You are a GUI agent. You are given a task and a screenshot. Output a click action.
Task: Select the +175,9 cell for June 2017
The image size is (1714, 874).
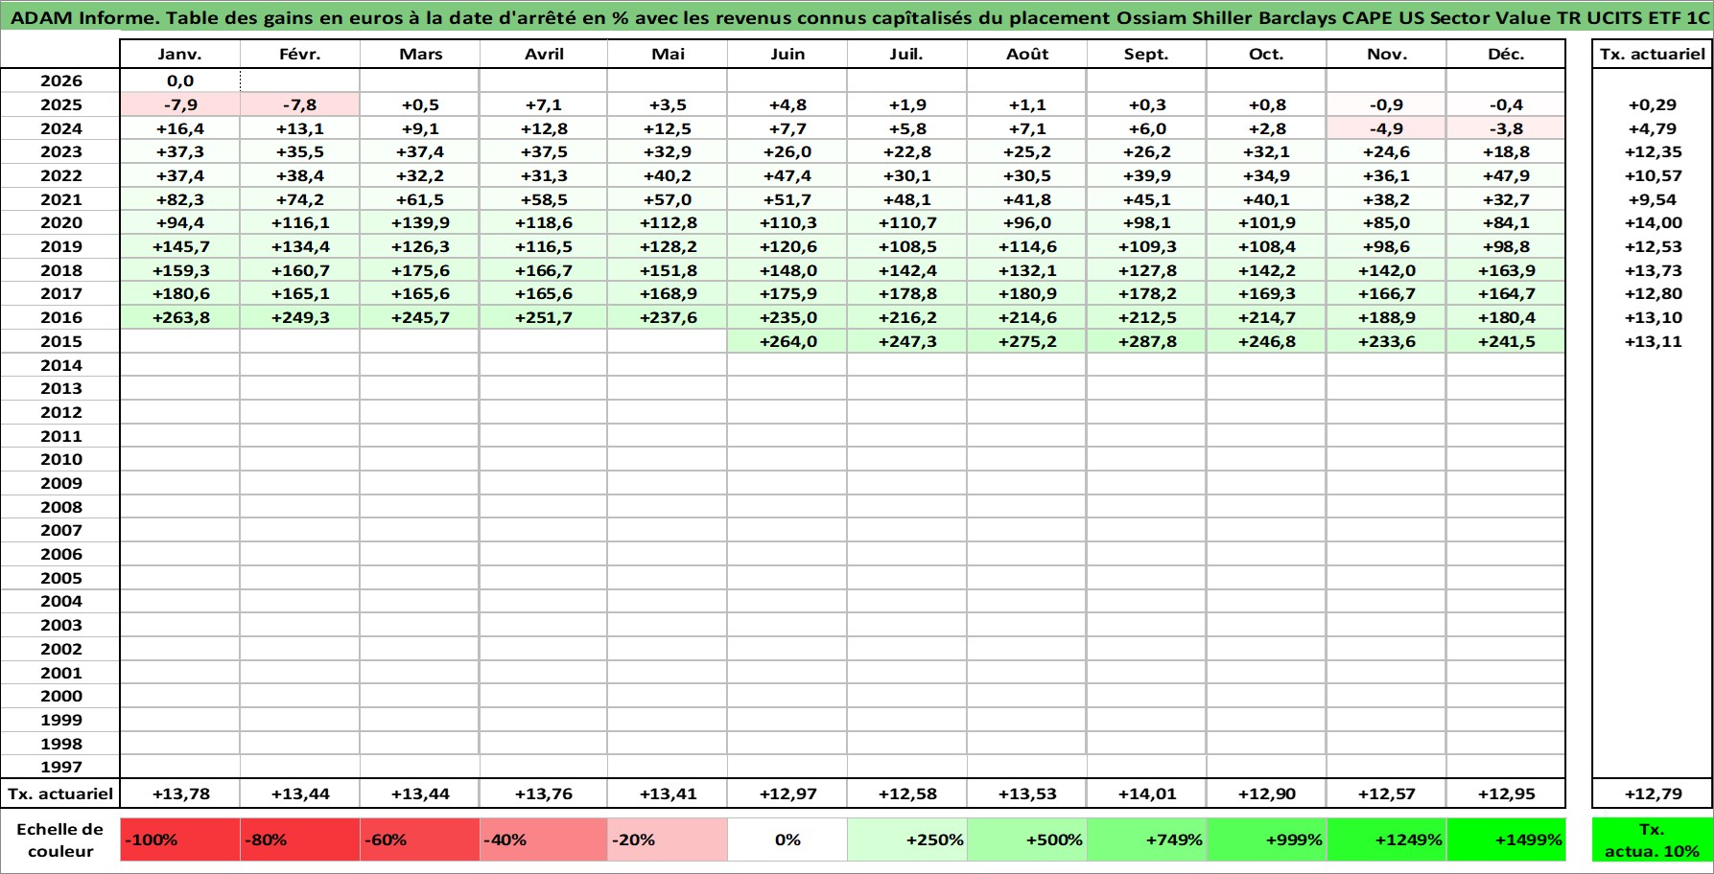pos(787,293)
